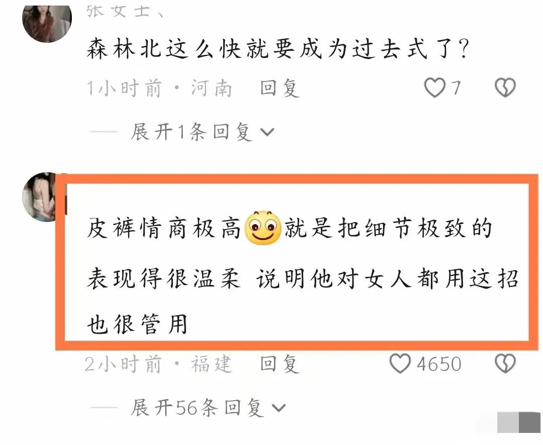Dislike the Fujian comment via broken heart

click(505, 363)
